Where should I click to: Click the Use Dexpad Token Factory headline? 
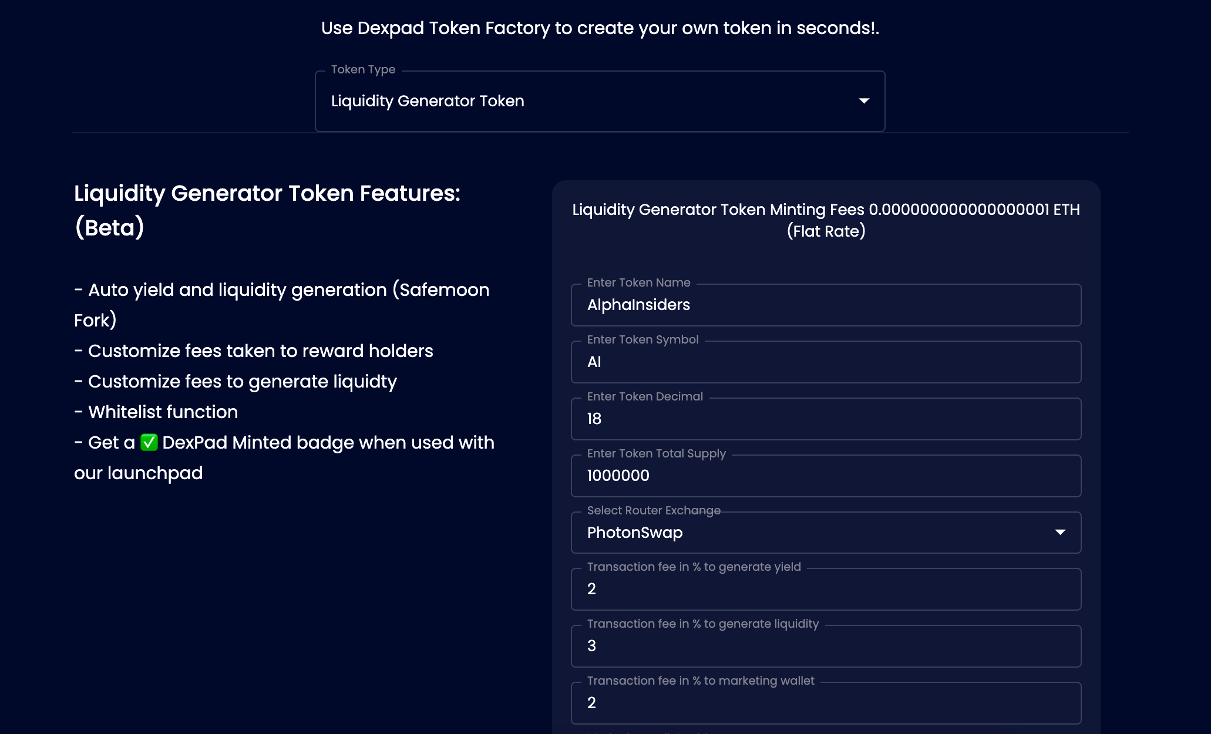point(600,28)
